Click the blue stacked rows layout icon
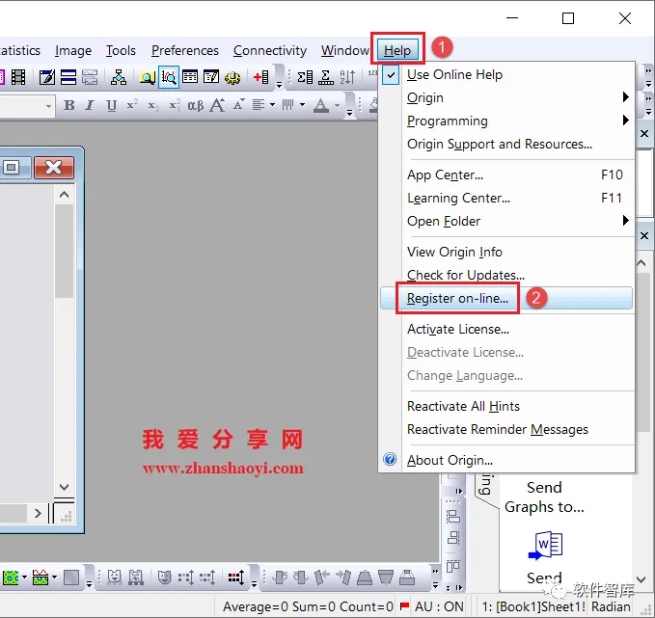The width and height of the screenshot is (655, 618). (x=68, y=77)
